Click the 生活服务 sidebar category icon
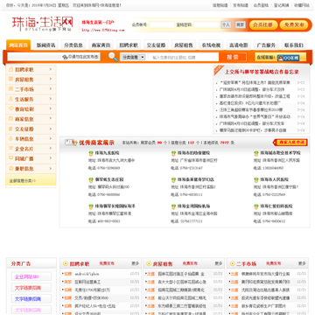The height and width of the screenshot is (315, 315). point(10,99)
